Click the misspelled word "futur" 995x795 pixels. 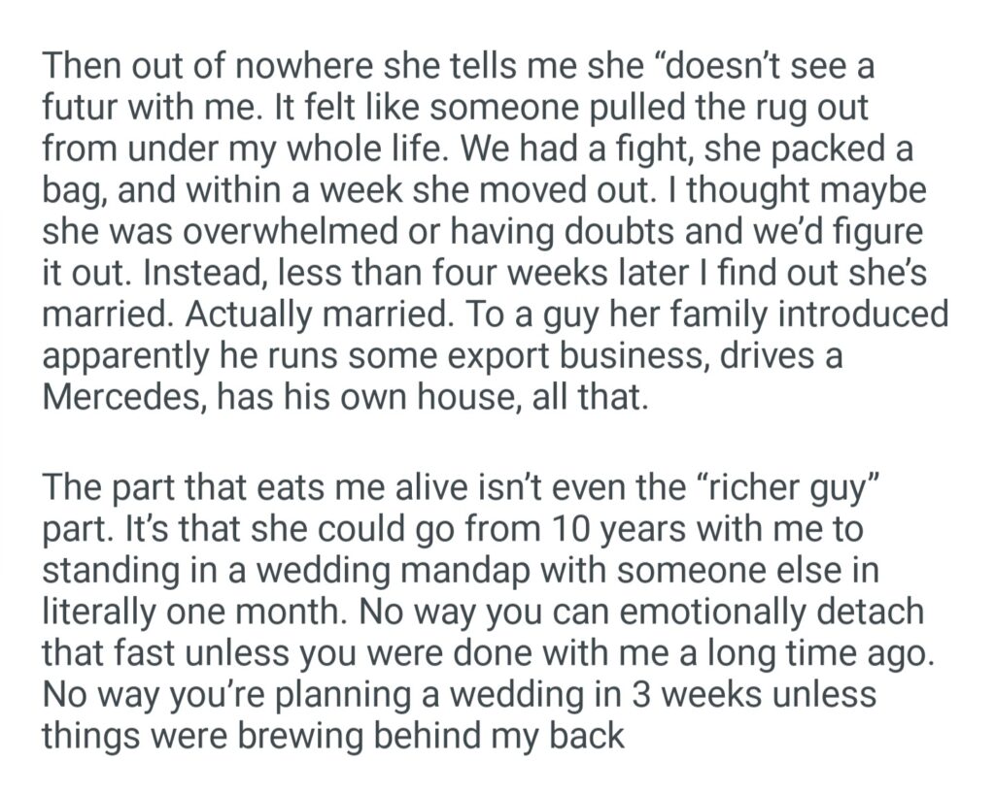77,108
